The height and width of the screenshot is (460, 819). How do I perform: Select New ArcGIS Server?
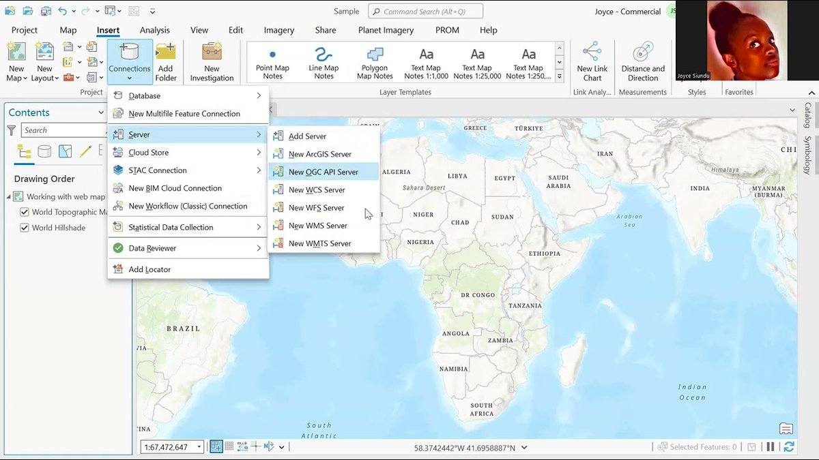coord(324,154)
